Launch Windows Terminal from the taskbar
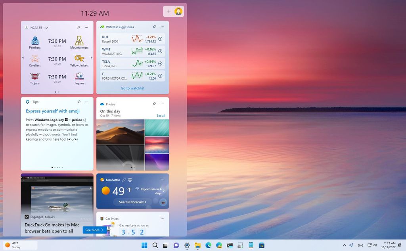This screenshot has width=406, height=251. tap(229, 245)
